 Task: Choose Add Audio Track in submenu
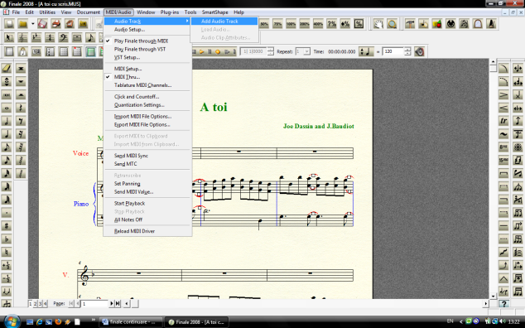(224, 21)
